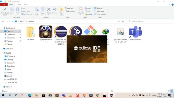The image size is (174, 98).
Task: Go back with the back arrow
Action: click(x=2, y=22)
